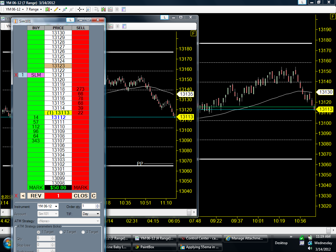The width and height of the screenshot is (336, 252).
Task: Click the L link button on middle chart window
Action: click(164, 17)
